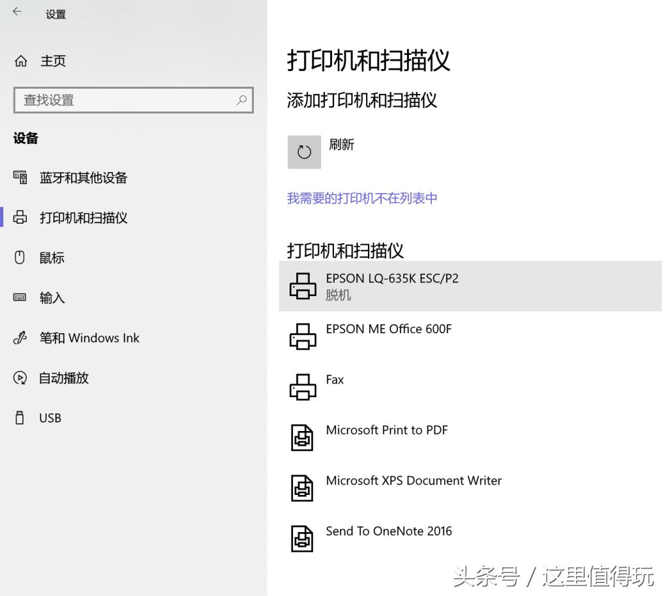668x596 pixels.
Task: Select the Bluetooth and other devices icon
Action: [x=20, y=177]
